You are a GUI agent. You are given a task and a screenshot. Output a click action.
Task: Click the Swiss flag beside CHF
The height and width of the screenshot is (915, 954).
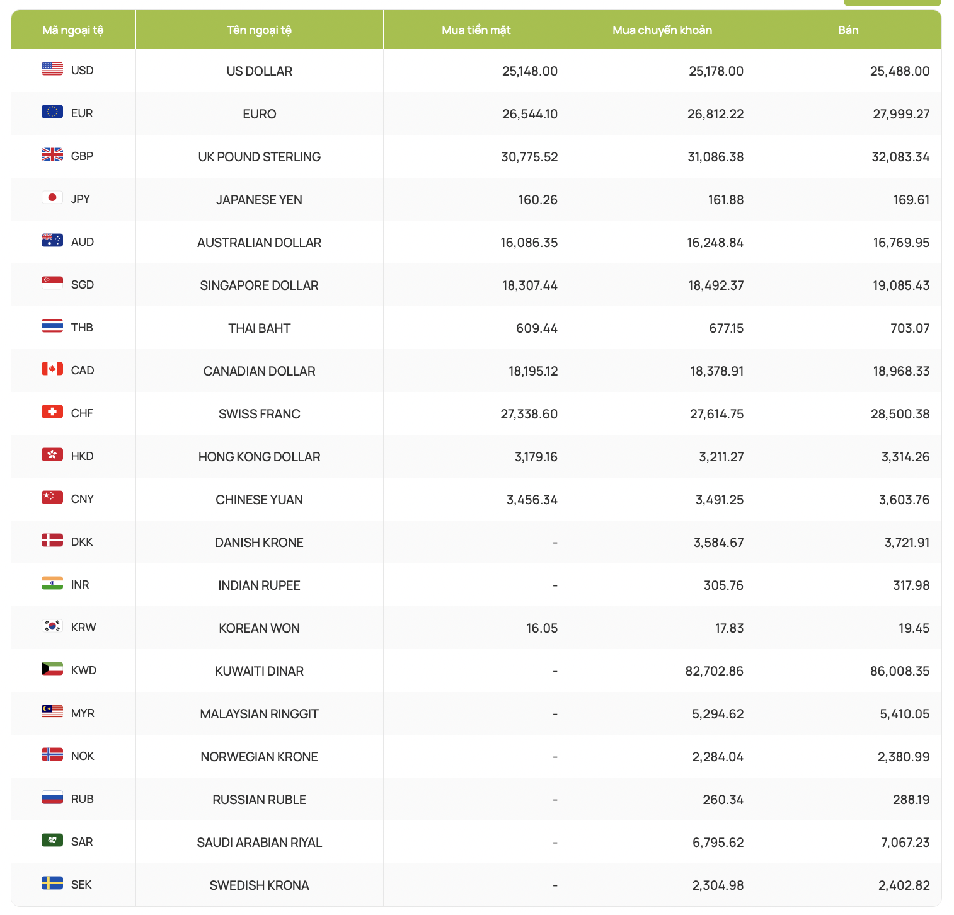pyautogui.click(x=52, y=411)
